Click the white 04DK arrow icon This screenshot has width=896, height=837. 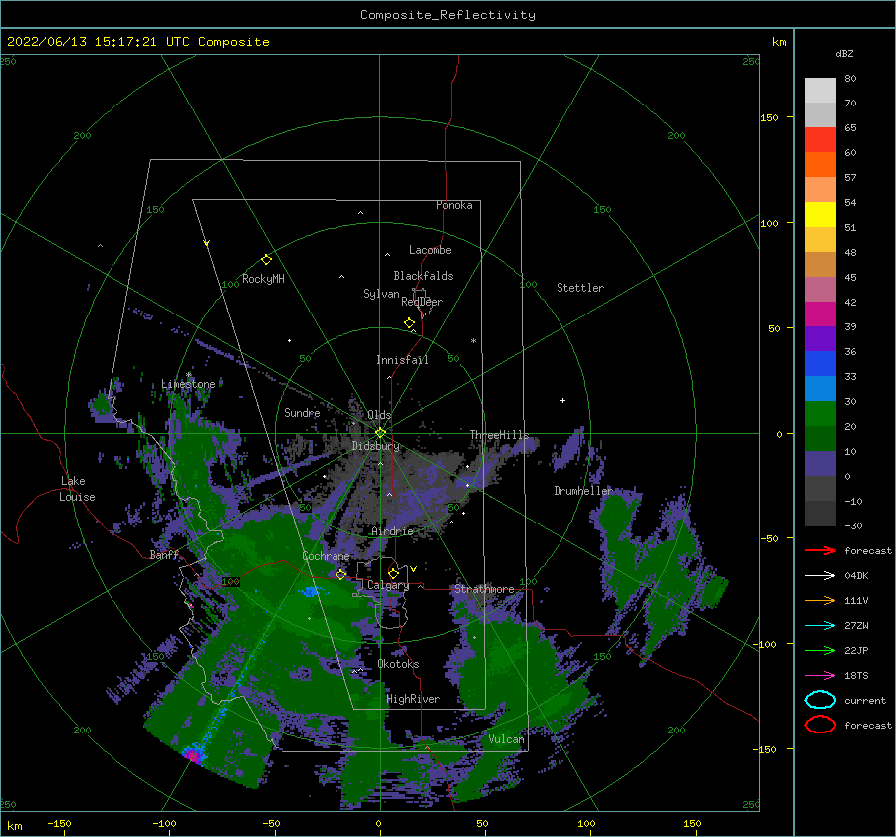pos(820,576)
